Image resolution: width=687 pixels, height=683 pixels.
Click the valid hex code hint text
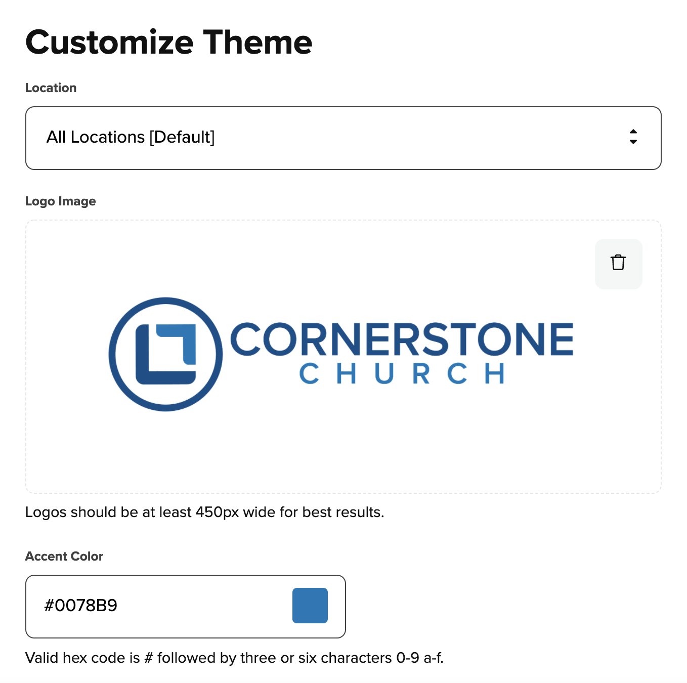click(234, 658)
